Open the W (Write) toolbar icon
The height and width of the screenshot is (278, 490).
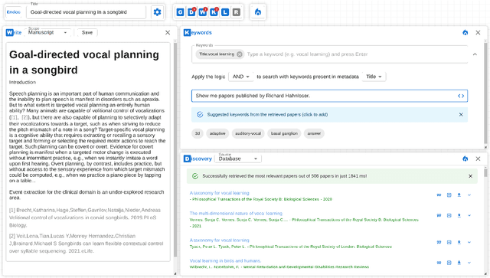click(x=202, y=12)
